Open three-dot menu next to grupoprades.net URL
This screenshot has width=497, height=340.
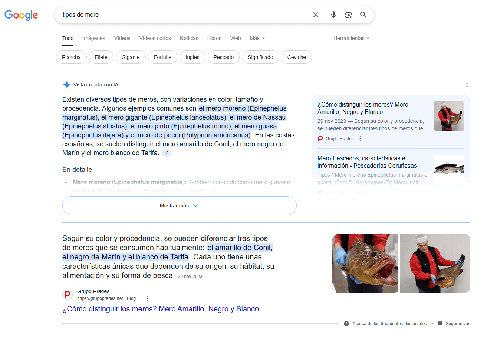coord(147,298)
